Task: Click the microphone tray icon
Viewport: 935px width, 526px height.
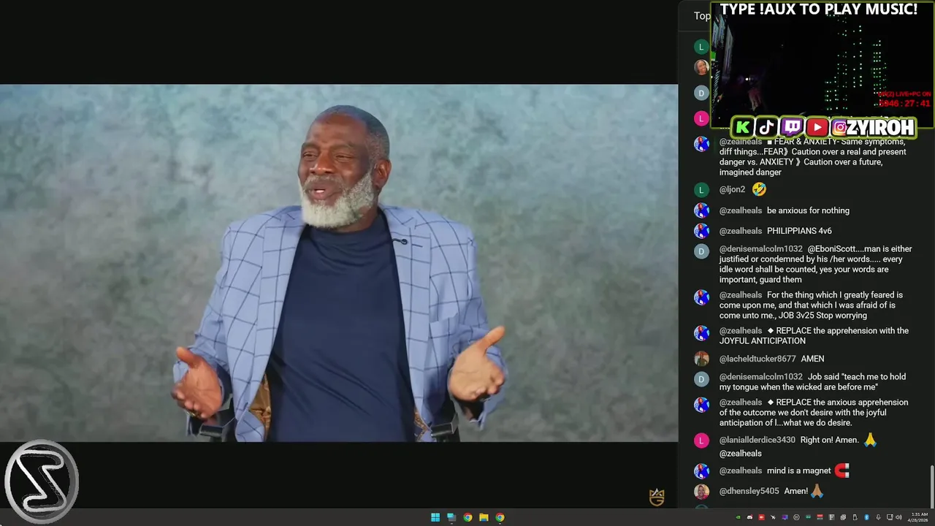Action: tap(878, 517)
